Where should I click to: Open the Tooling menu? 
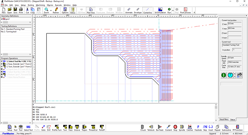[31, 5]
